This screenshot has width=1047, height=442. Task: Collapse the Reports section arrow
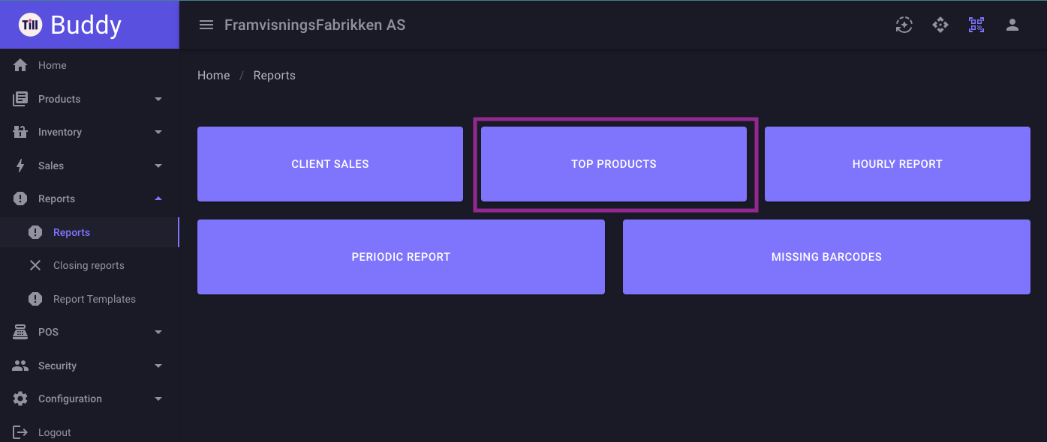click(x=158, y=199)
